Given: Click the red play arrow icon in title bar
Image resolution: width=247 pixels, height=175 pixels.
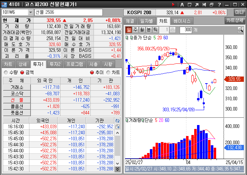Looking at the screenshot, I should pos(173,4).
